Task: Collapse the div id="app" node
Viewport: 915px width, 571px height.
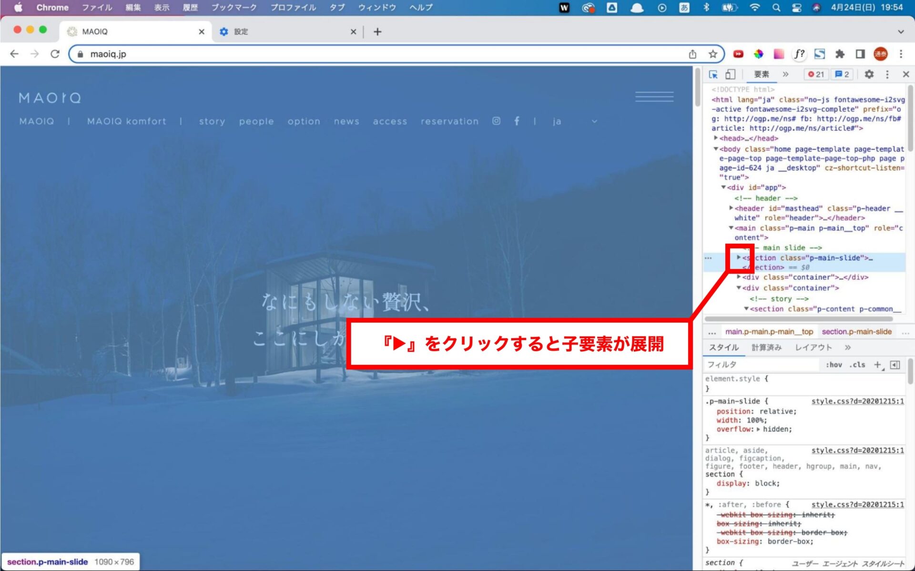Action: pyautogui.click(x=723, y=187)
